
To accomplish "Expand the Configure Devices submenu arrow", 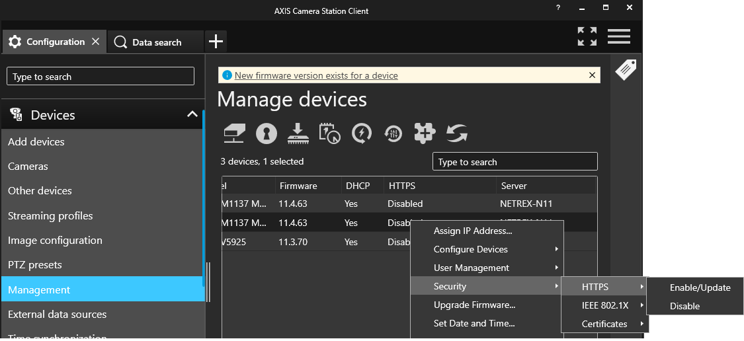I will [x=556, y=249].
